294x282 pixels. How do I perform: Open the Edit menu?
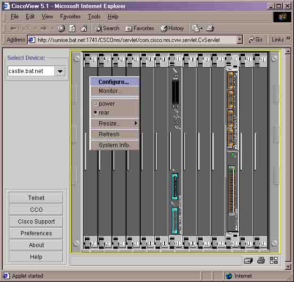pyautogui.click(x=30, y=17)
